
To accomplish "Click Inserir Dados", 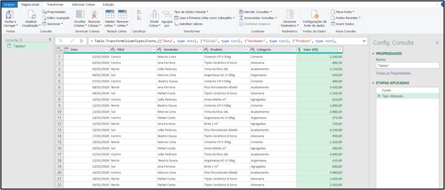I will click(342, 24).
